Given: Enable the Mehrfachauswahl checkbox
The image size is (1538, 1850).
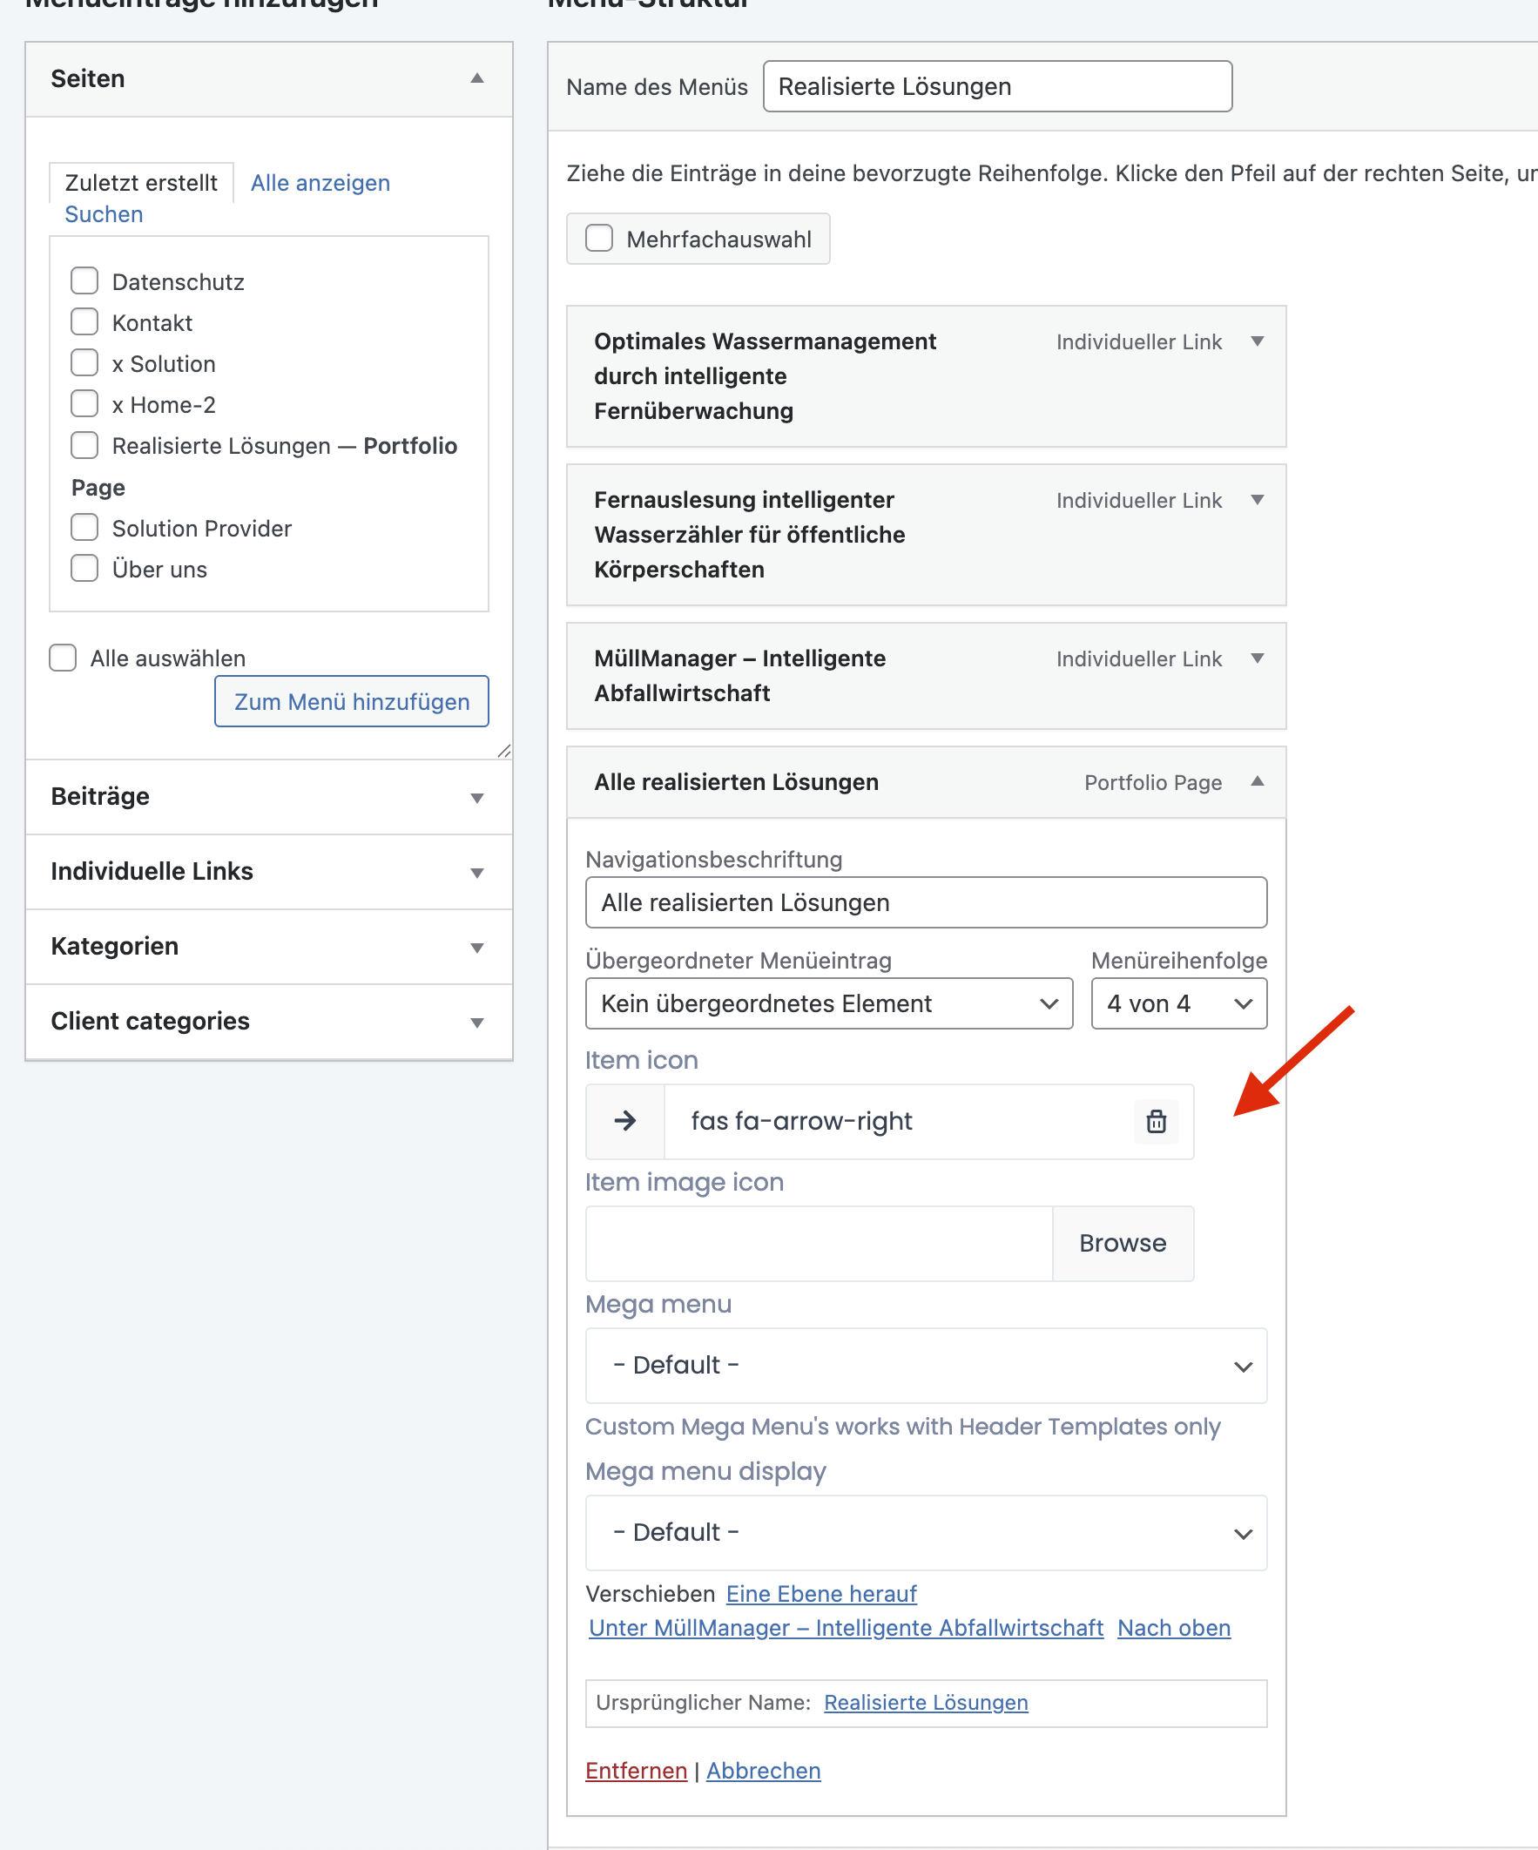Looking at the screenshot, I should [x=599, y=239].
